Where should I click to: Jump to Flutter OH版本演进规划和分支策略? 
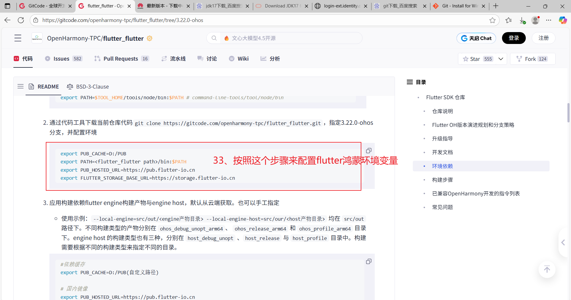pos(473,125)
